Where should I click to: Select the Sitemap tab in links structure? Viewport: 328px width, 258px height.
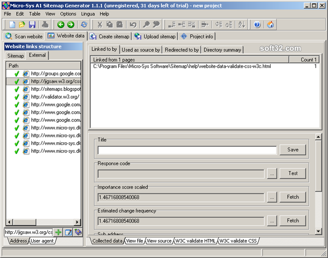click(16, 56)
